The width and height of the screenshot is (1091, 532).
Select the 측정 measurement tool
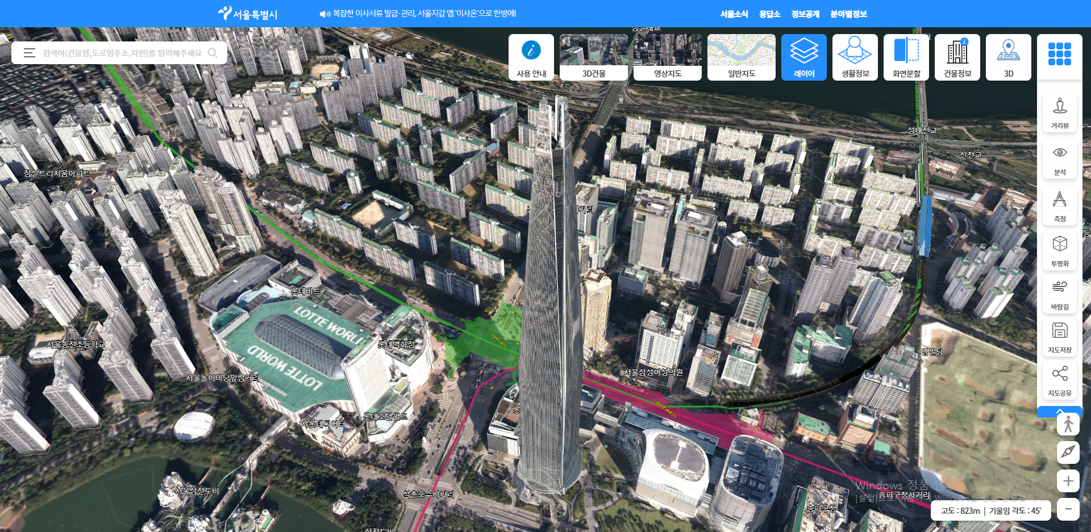1060,206
